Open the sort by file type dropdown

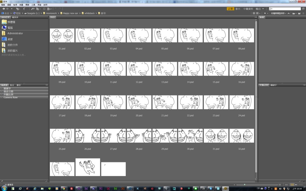coord(278,13)
